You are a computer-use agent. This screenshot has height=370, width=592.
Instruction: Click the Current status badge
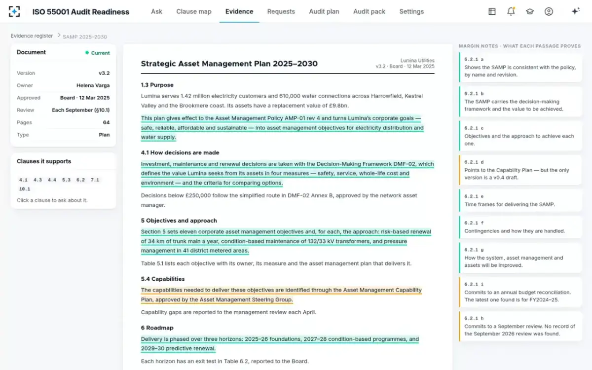pyautogui.click(x=97, y=53)
